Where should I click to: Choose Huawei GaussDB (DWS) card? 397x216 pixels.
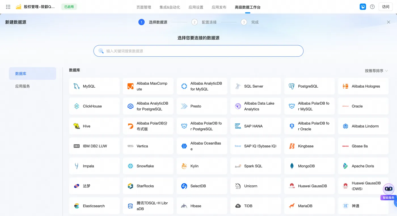tap(363, 186)
